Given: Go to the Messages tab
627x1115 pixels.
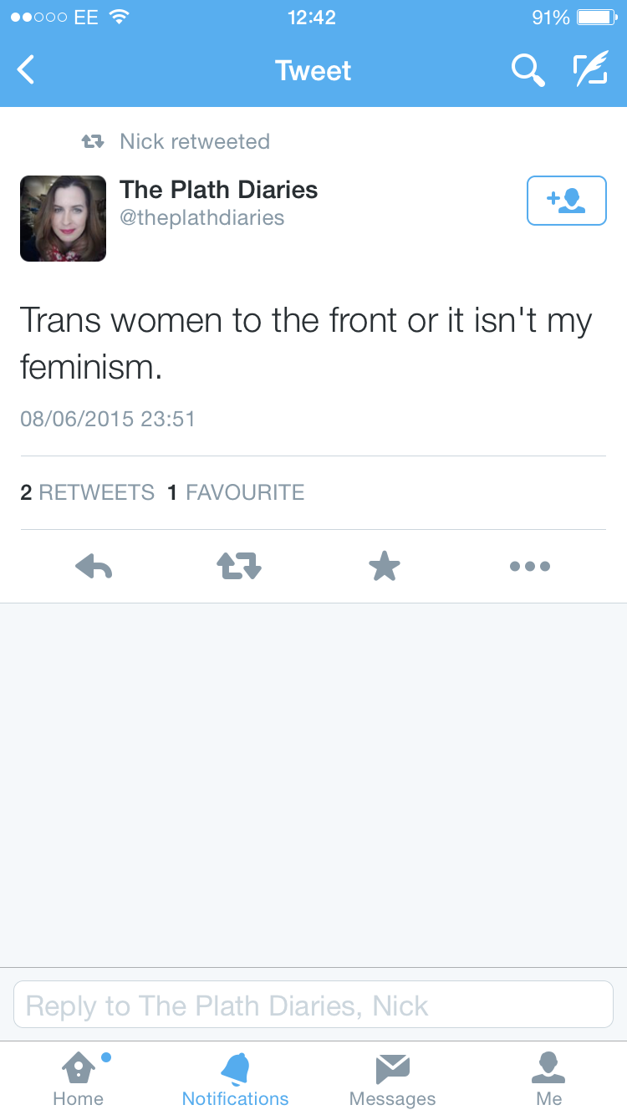Looking at the screenshot, I should click(x=392, y=1078).
